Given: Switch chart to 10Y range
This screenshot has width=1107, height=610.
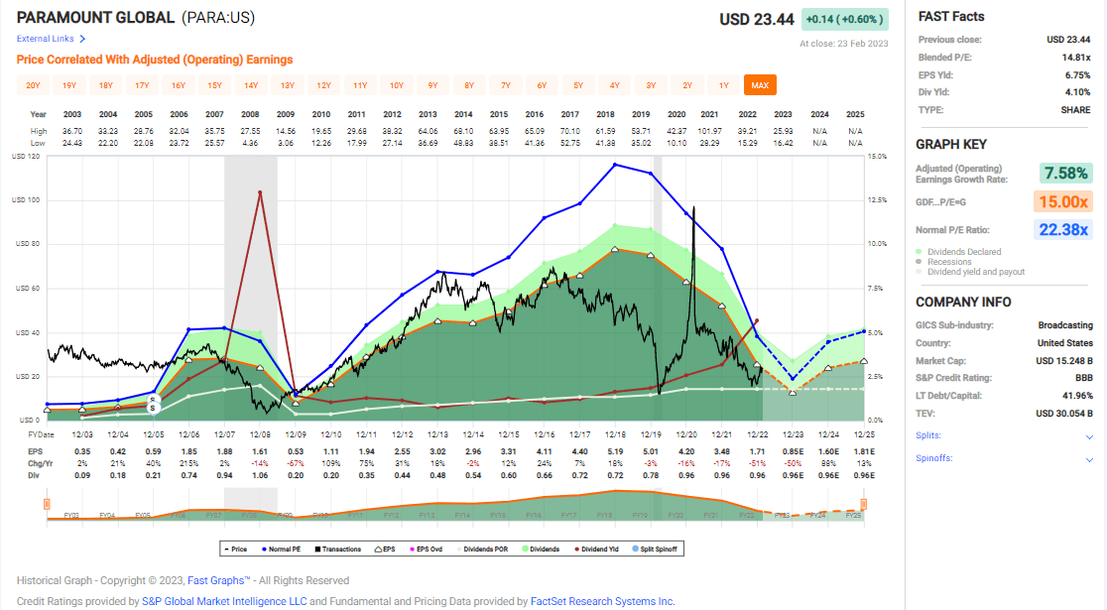Looking at the screenshot, I should [397, 85].
